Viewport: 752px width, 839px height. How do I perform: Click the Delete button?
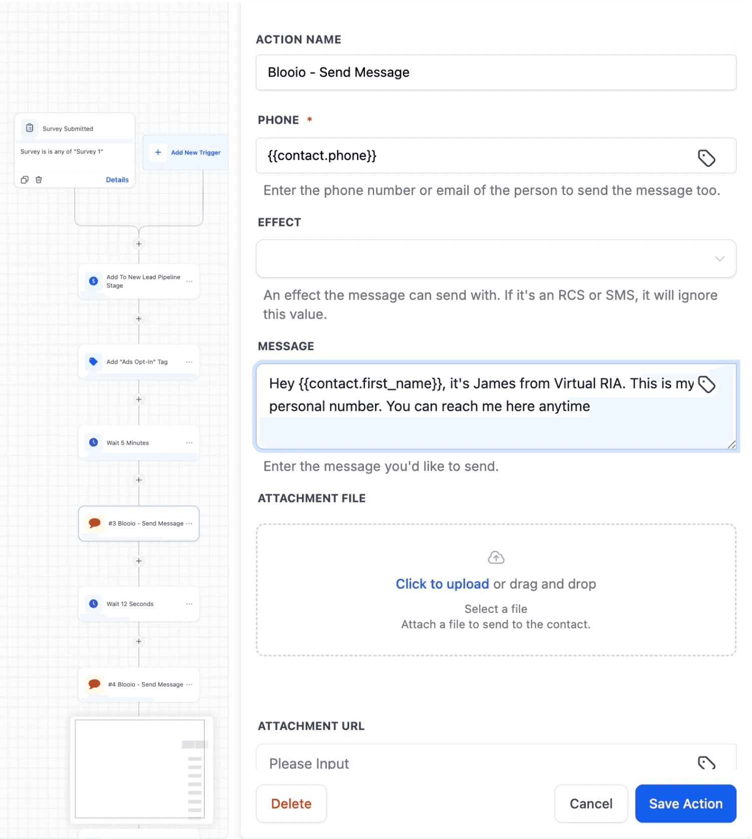pos(291,803)
